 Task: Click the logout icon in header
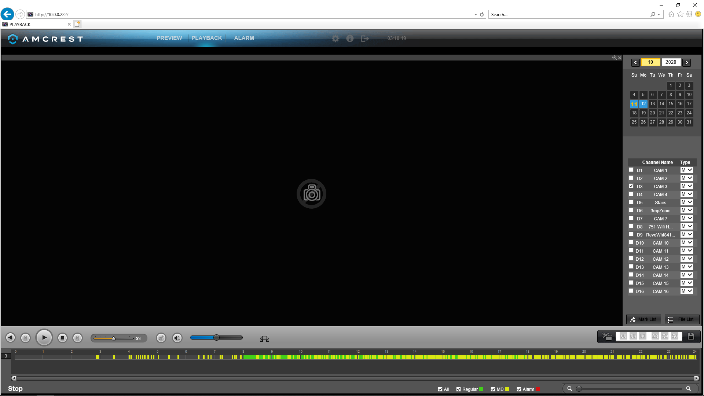point(365,38)
